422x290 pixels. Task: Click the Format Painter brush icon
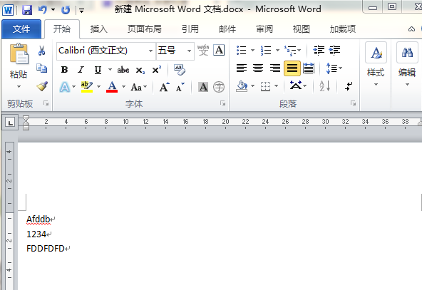pyautogui.click(x=42, y=86)
